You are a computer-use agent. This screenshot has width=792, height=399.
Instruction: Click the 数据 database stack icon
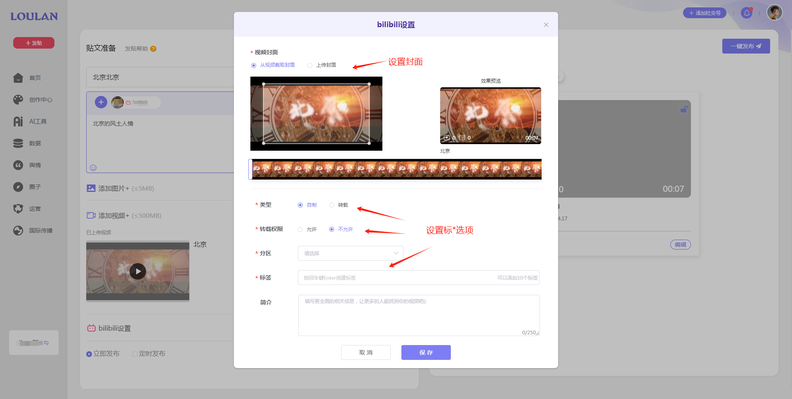pos(18,143)
